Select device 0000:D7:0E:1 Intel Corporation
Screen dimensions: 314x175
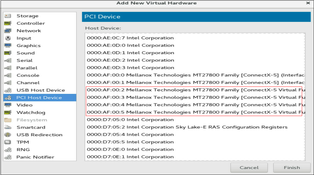195,157
